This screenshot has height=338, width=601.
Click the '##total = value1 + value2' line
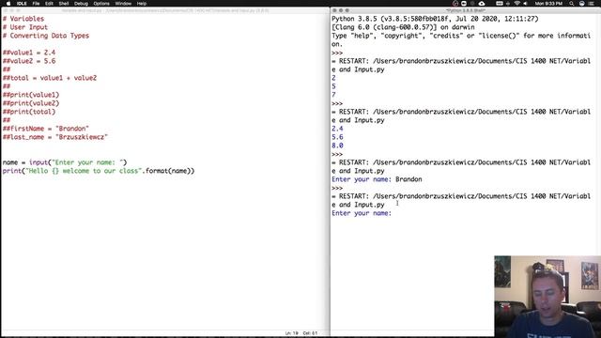(50, 78)
